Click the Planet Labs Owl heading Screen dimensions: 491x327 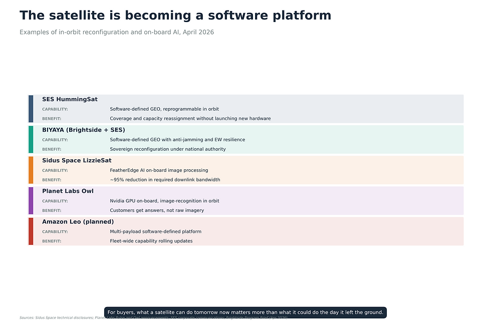click(68, 191)
